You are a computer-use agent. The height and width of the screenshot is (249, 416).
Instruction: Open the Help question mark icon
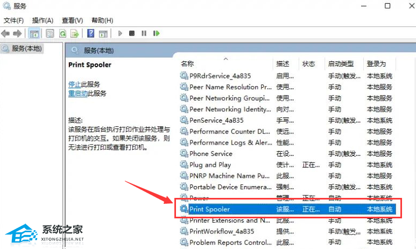tap(91, 33)
